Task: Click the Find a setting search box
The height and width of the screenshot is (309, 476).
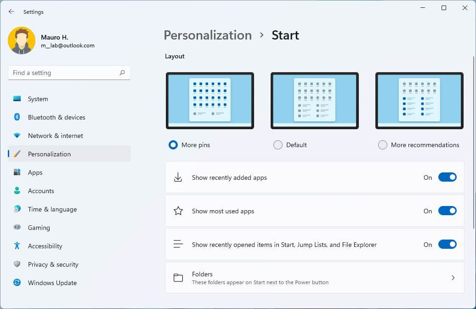Action: 64,73
